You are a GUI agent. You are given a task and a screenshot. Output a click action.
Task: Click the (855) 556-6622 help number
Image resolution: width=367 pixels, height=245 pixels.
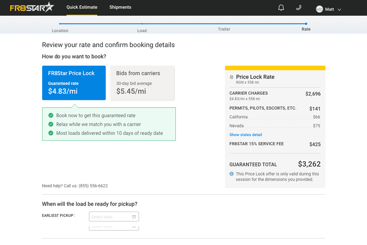pos(92,186)
